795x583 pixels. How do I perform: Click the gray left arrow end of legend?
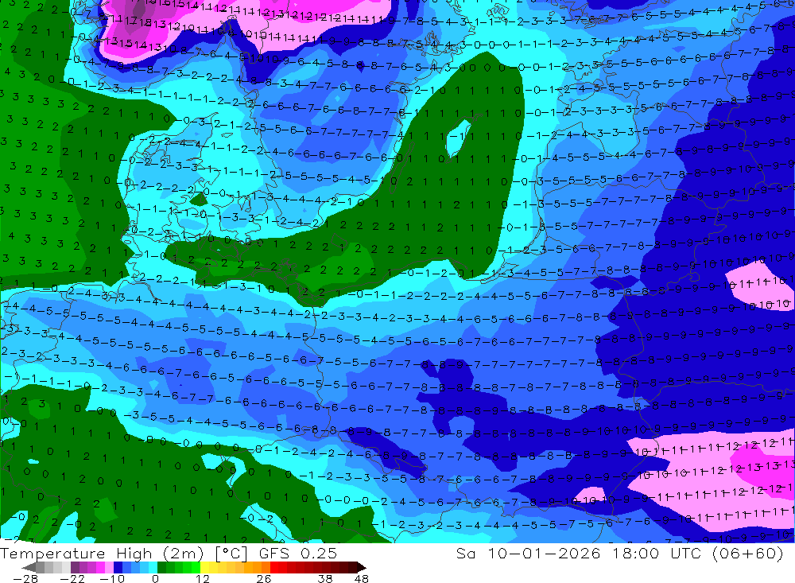pyautogui.click(x=29, y=567)
